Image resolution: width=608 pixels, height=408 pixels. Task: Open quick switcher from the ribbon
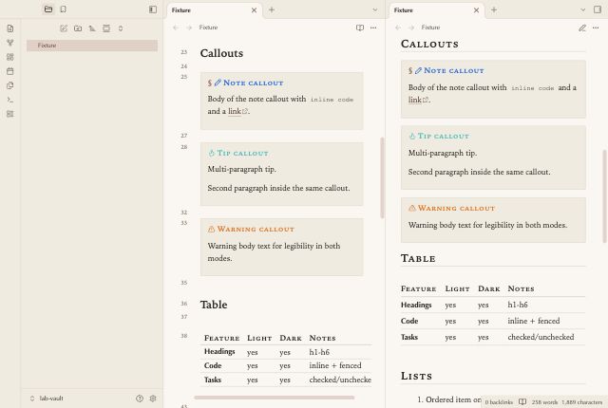[10, 28]
